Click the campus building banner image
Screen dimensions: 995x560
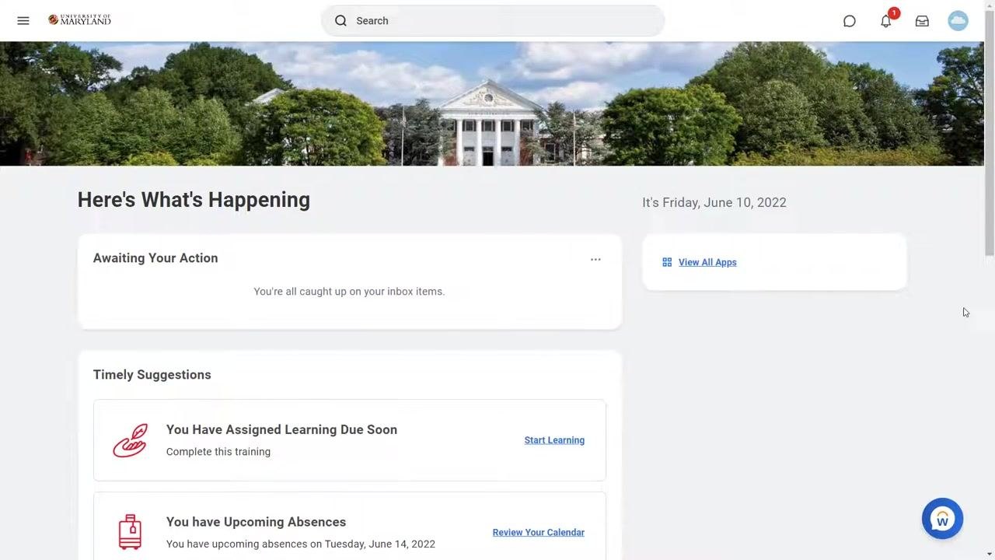(492, 103)
